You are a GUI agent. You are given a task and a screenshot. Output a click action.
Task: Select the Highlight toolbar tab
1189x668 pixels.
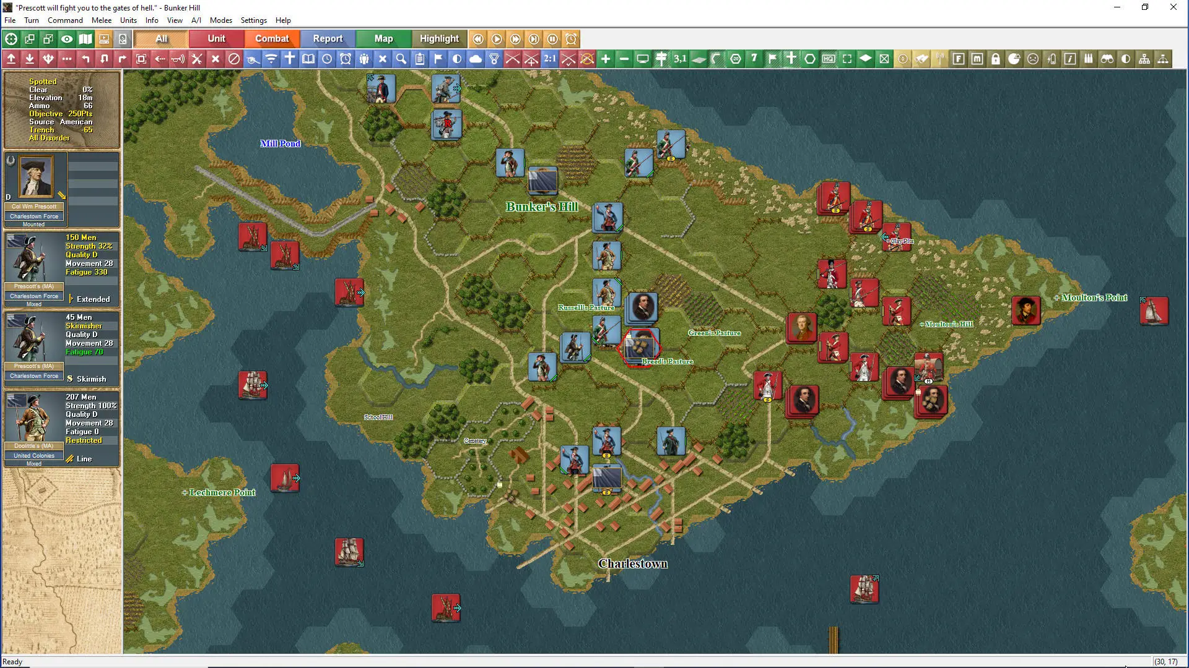click(439, 39)
